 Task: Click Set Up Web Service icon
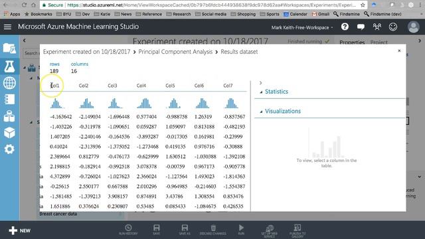point(269,231)
